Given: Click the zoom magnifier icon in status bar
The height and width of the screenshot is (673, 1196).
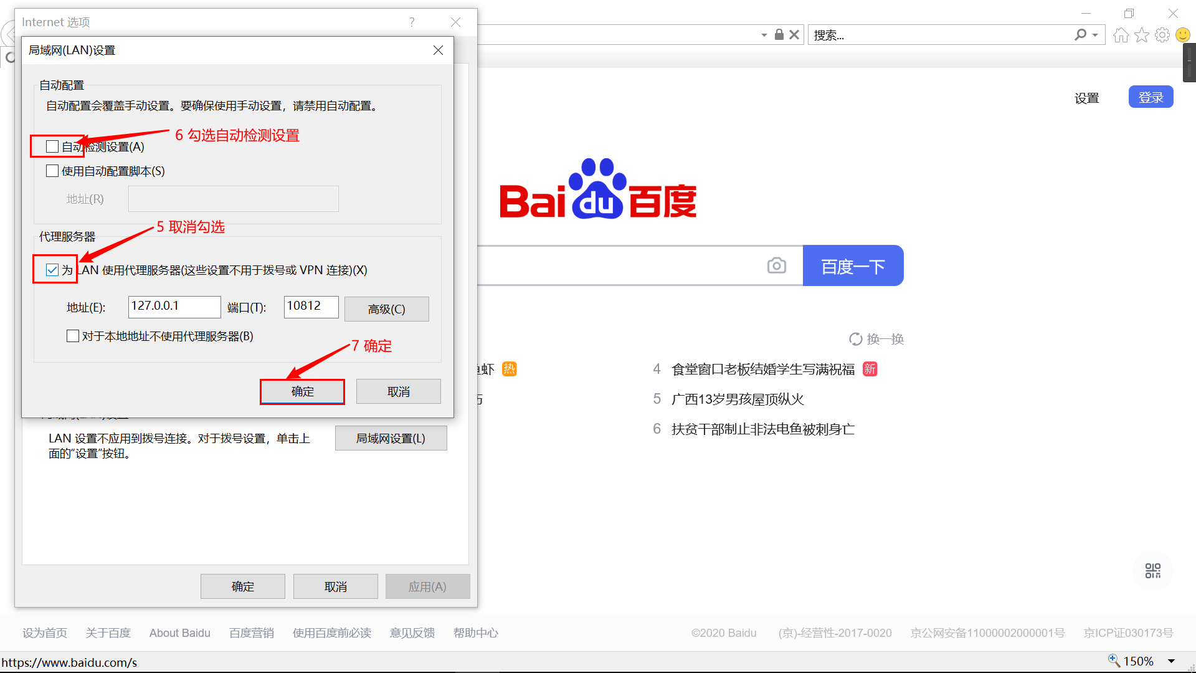Looking at the screenshot, I should tap(1114, 661).
